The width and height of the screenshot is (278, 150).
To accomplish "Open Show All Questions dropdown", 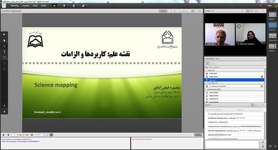I will 220,109.
